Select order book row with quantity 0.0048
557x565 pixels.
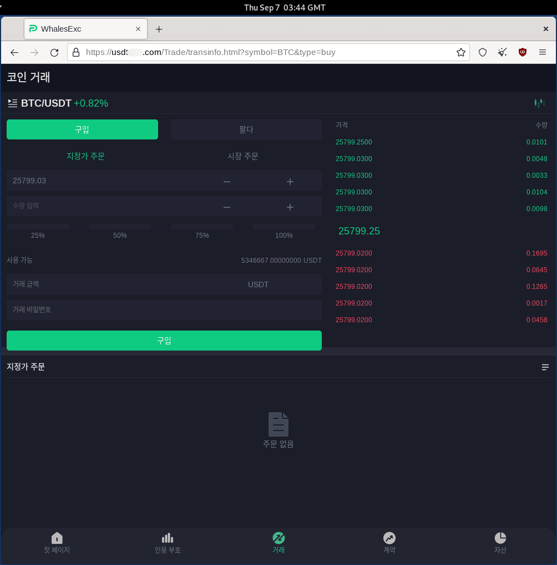pos(441,159)
